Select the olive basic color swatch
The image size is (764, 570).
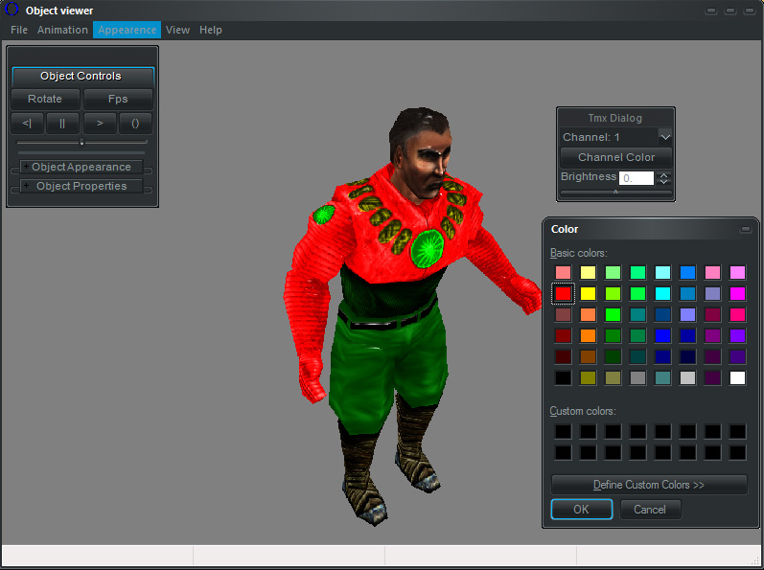click(x=588, y=377)
